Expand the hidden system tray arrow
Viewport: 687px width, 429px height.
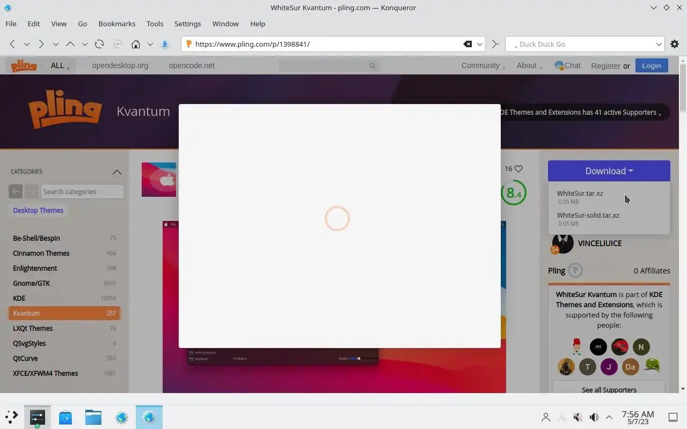click(x=609, y=417)
